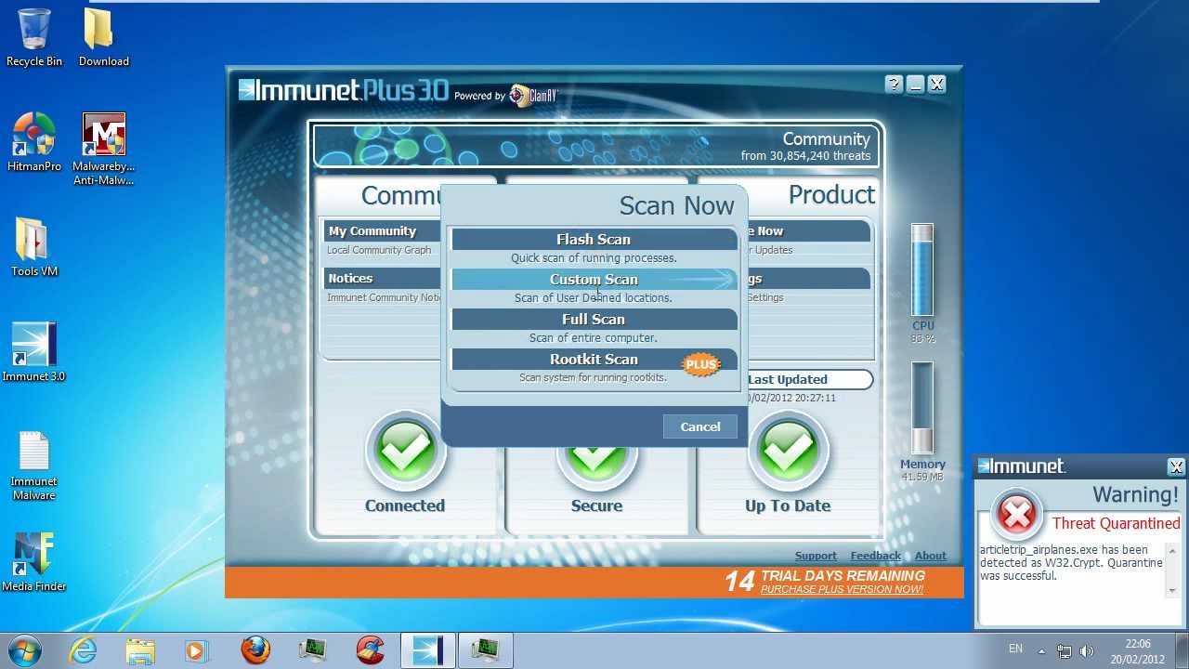The width and height of the screenshot is (1189, 669).
Task: Click the Connected green checkmark status icon
Action: click(x=405, y=450)
